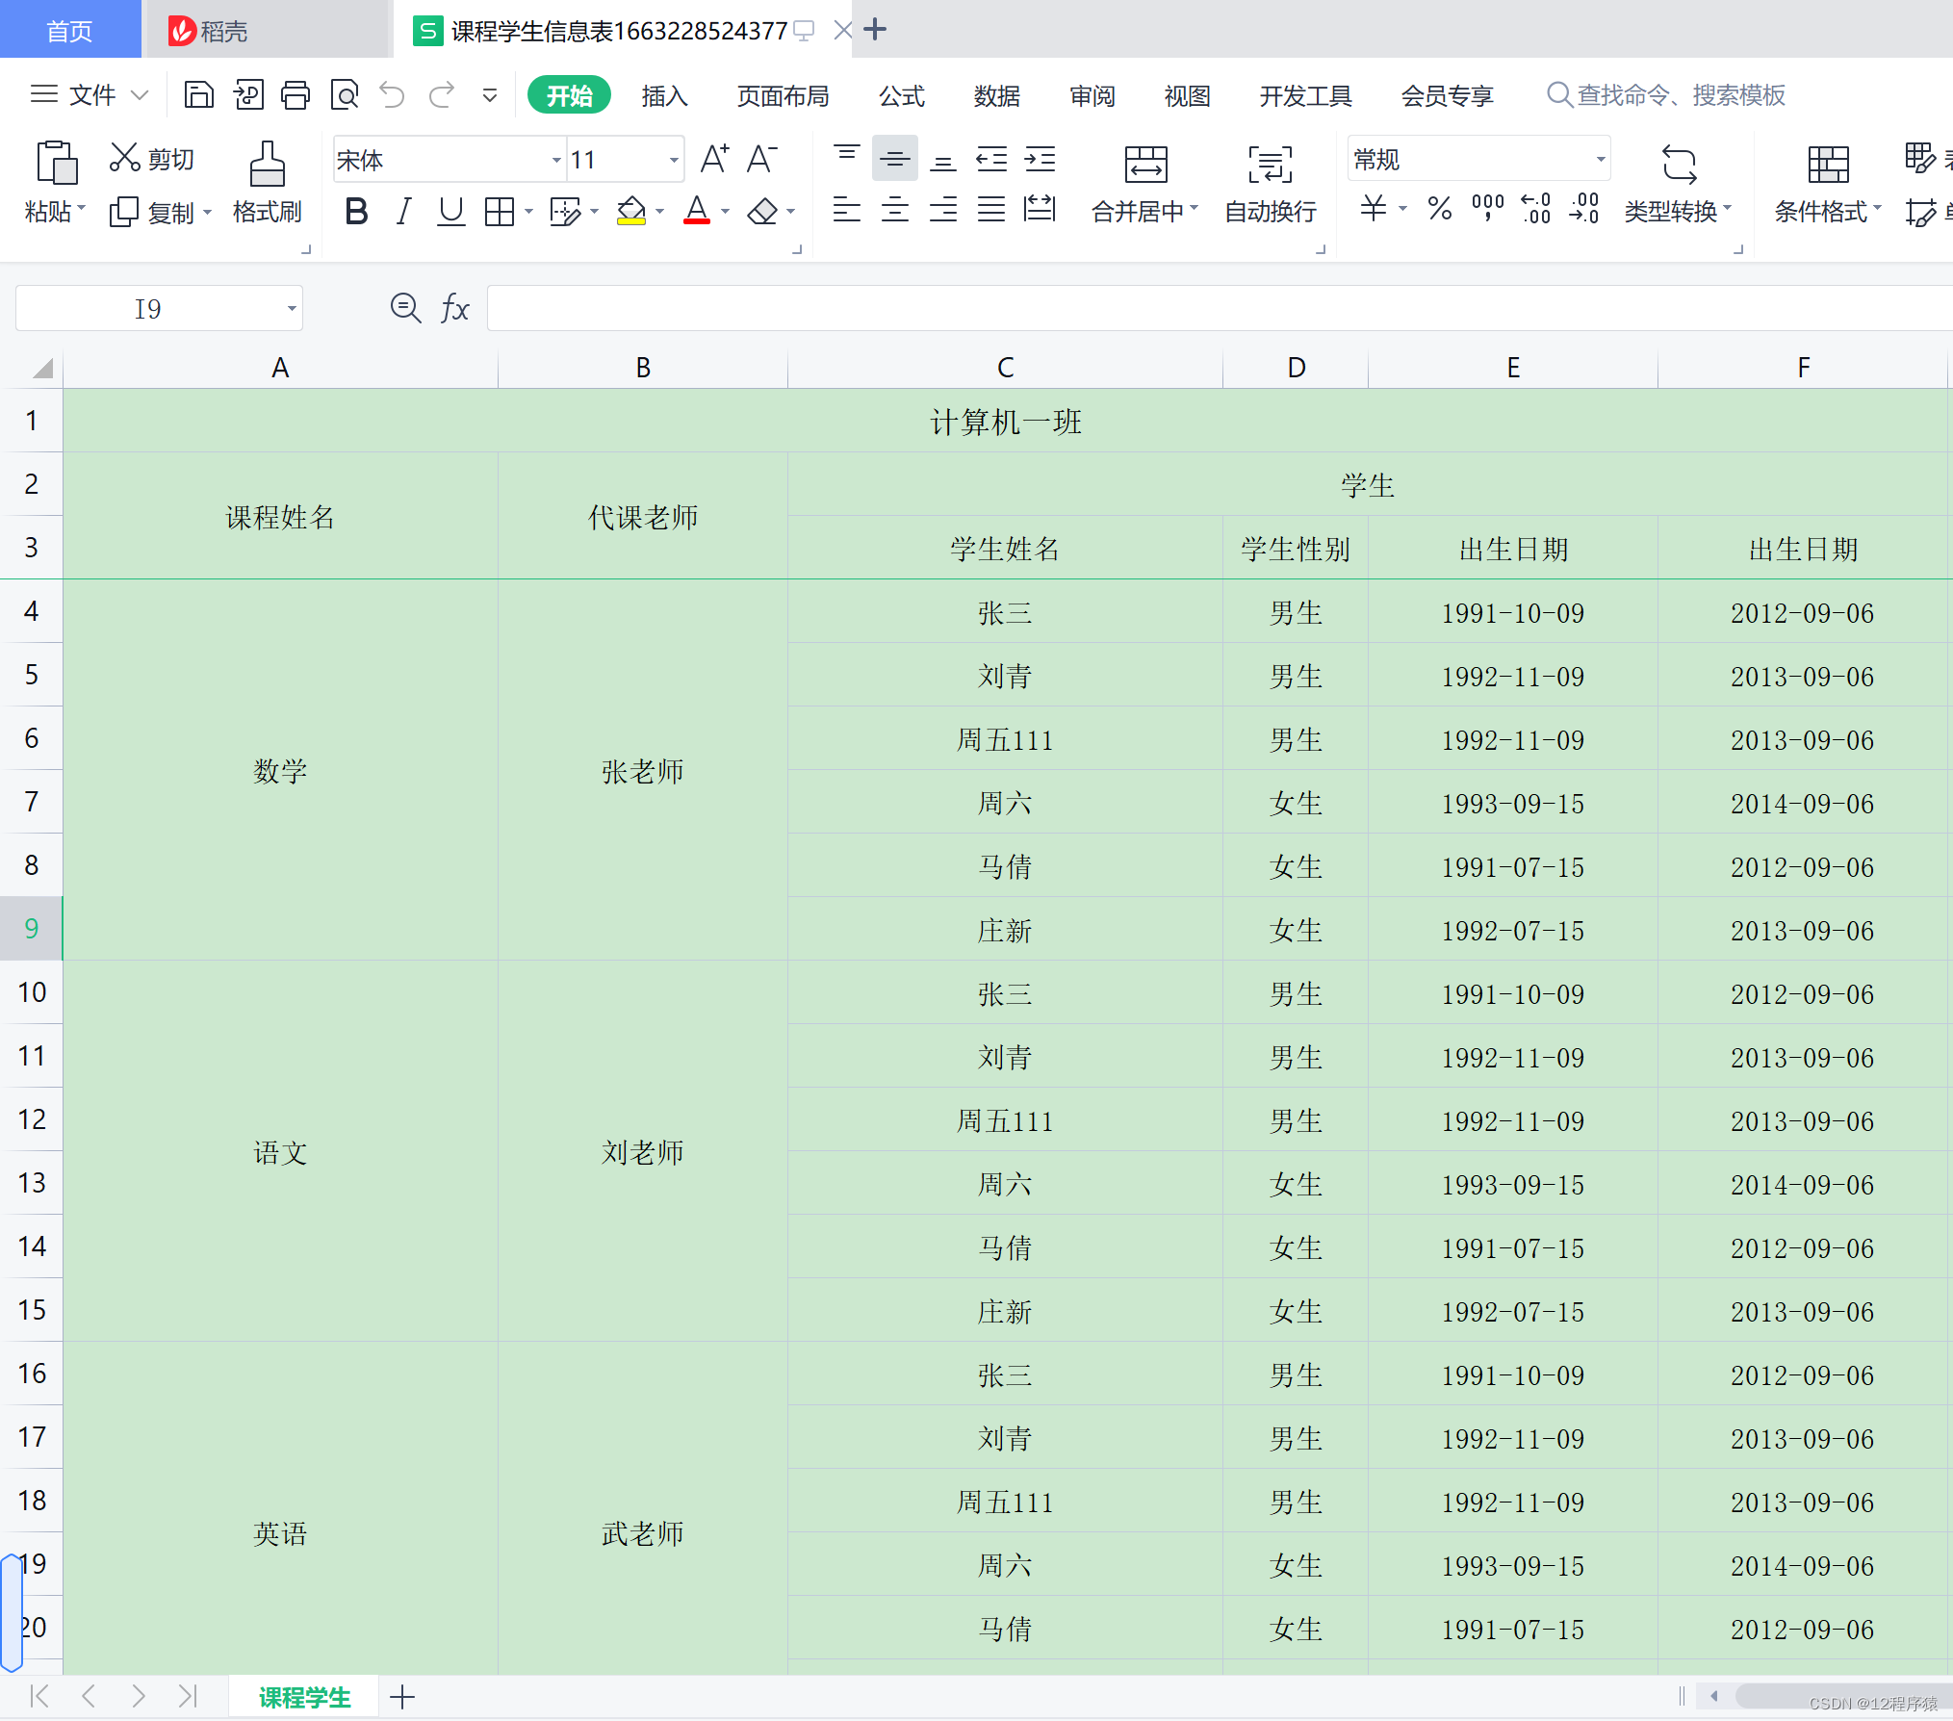
Task: Click the increase decimal places icon
Action: (1536, 208)
